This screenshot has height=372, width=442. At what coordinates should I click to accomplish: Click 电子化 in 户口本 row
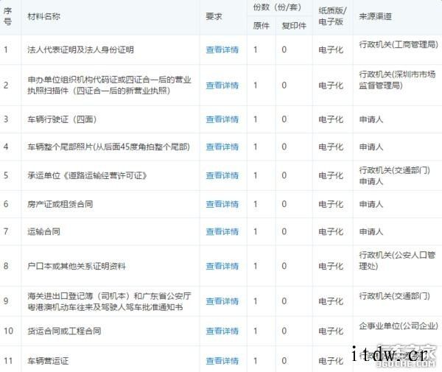tap(331, 266)
